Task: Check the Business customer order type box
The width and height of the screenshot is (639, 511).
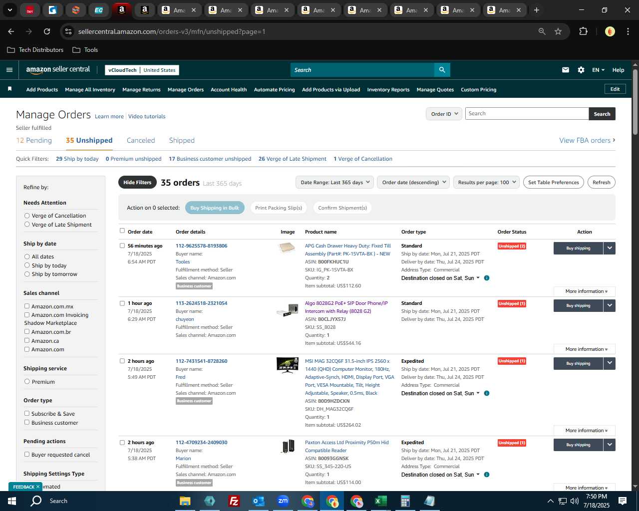Action: [x=27, y=422]
